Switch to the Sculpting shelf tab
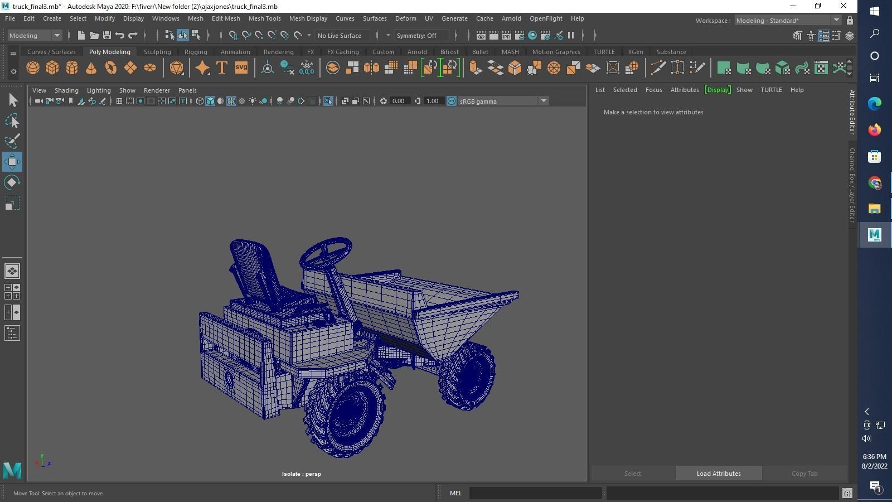Image resolution: width=892 pixels, height=502 pixels. click(x=157, y=52)
